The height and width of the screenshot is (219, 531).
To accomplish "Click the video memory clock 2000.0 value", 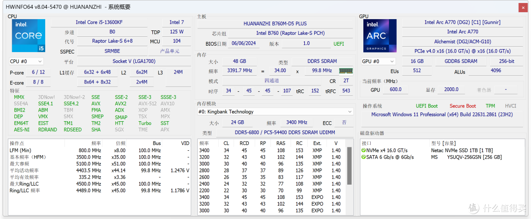I will point(451,89).
